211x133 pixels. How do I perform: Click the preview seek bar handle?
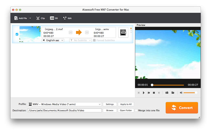tap(152, 85)
